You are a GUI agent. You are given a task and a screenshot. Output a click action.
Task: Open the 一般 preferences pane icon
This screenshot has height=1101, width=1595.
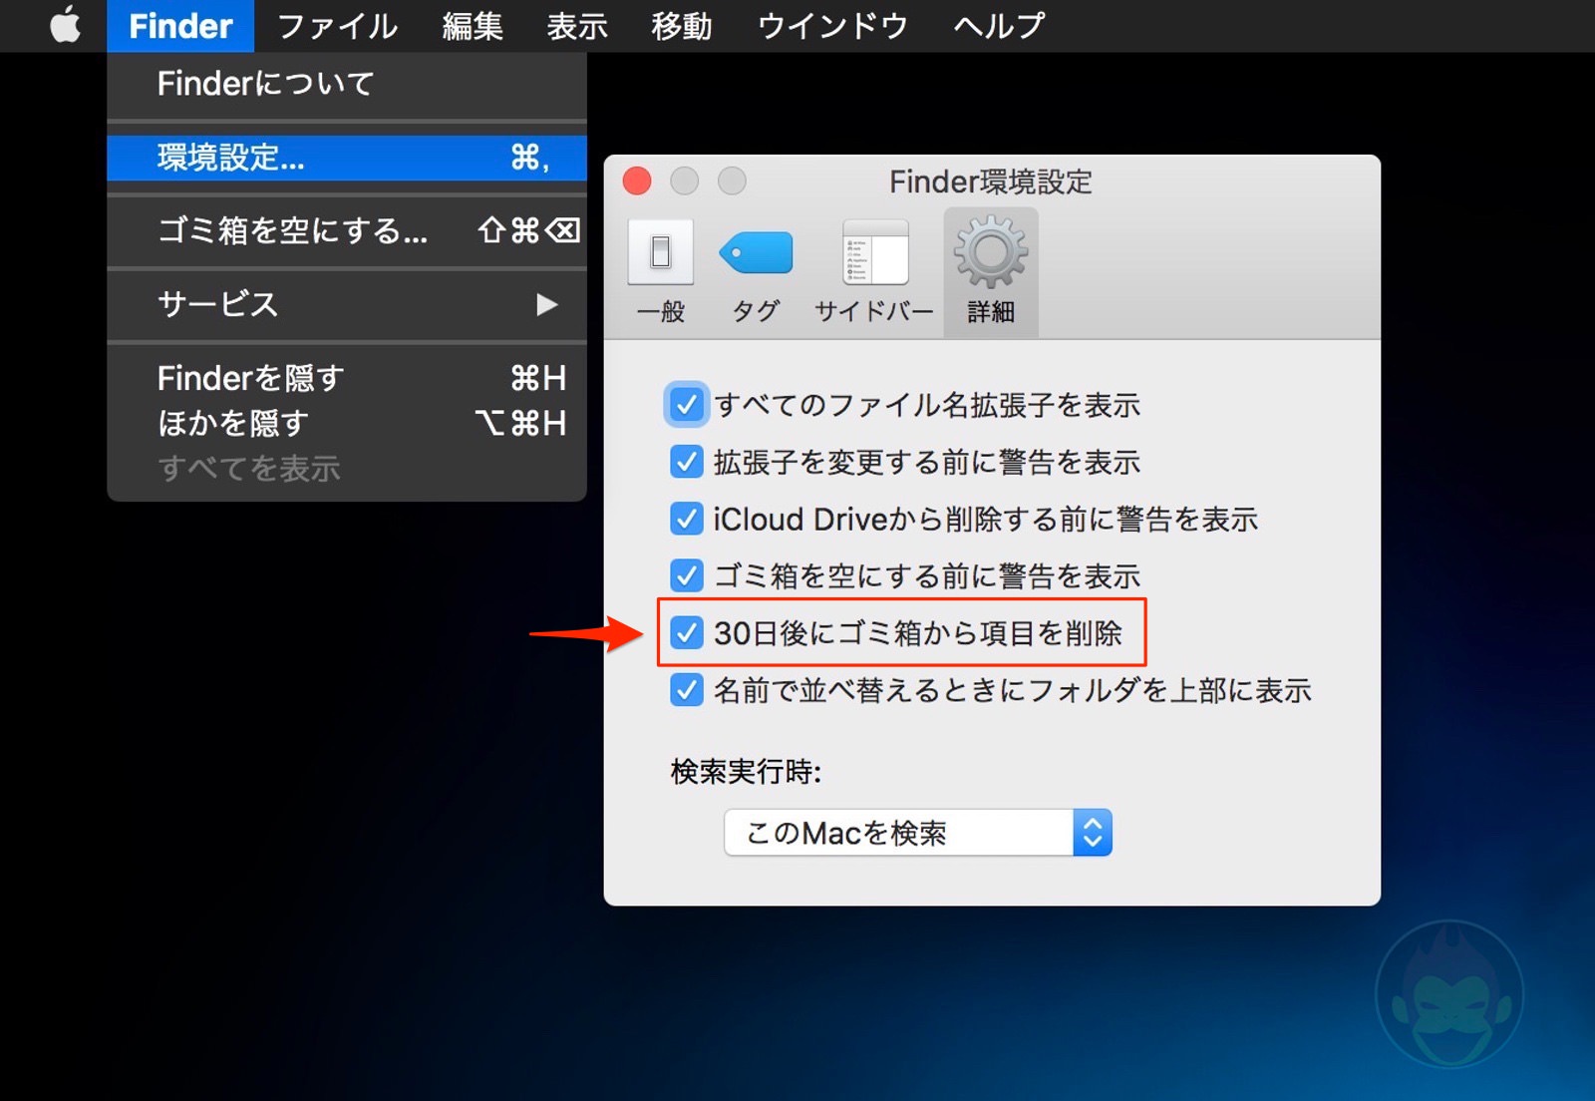tap(660, 271)
